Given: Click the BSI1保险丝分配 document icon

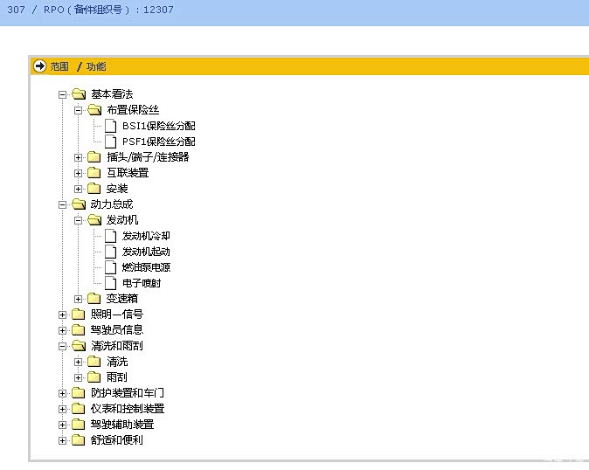Looking at the screenshot, I should coord(110,126).
